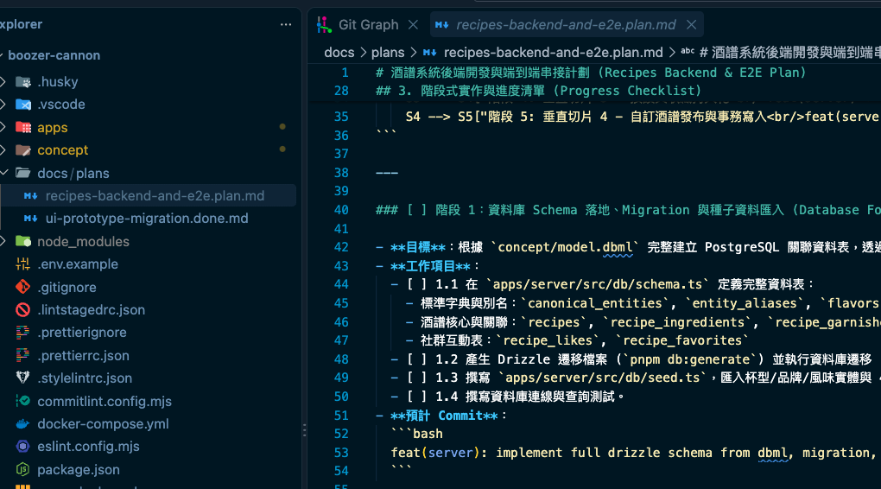Expand the .husky folder
The width and height of the screenshot is (881, 489).
tap(3, 82)
